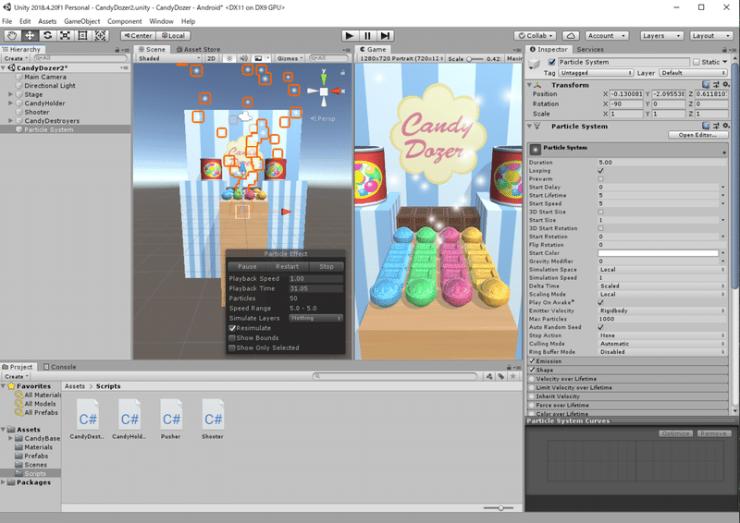
Task: Switch to the Asset Store tab
Action: point(198,49)
